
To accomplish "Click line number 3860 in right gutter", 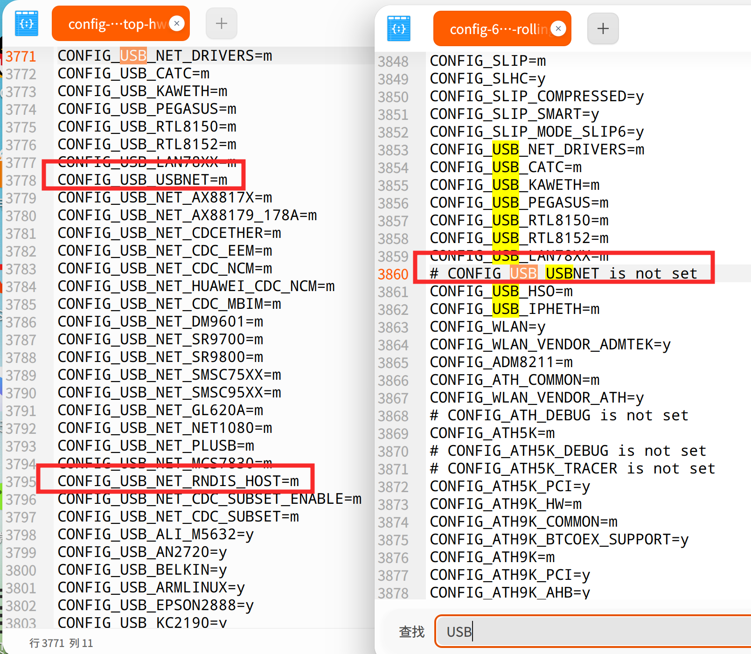I will click(393, 274).
